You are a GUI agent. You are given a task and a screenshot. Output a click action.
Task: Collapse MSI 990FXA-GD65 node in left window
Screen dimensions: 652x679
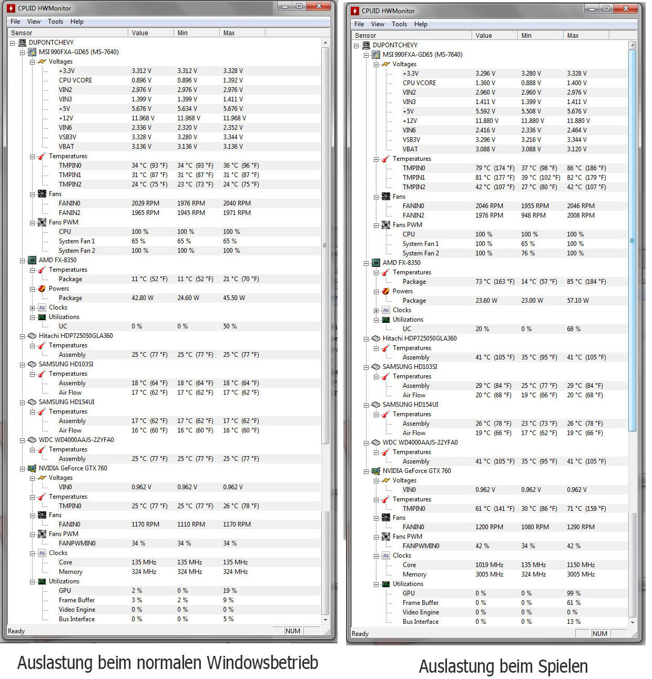click(22, 53)
